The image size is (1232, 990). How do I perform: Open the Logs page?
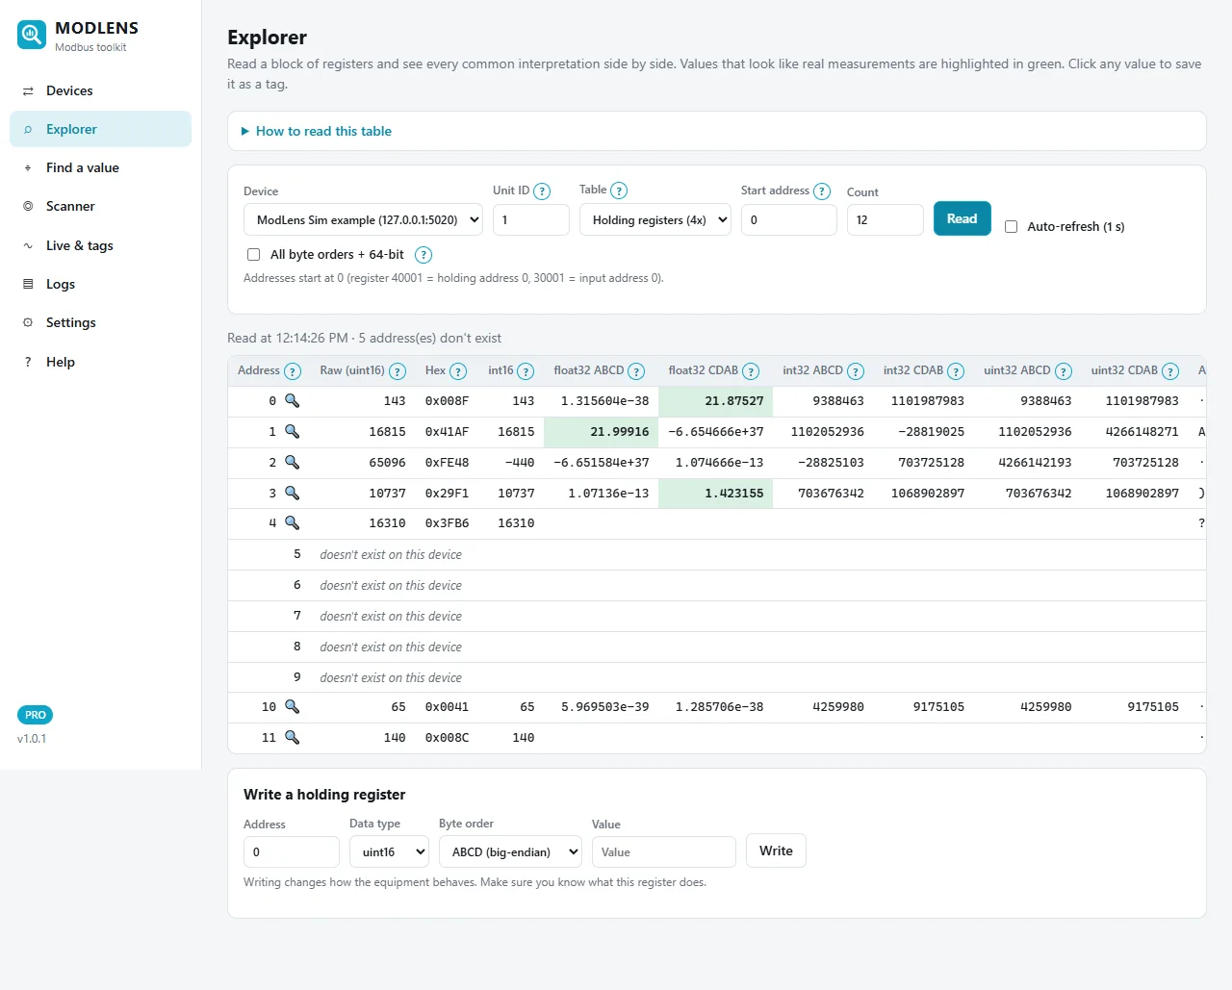pos(100,284)
